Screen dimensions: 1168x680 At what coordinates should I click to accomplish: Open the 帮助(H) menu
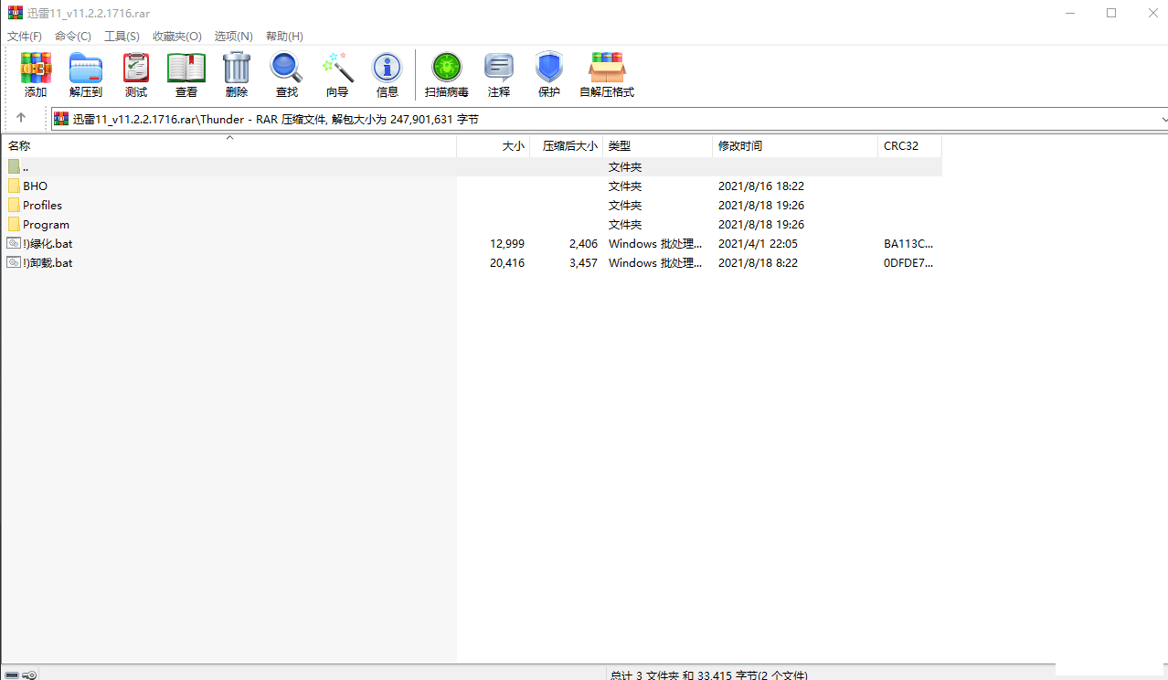(x=284, y=36)
